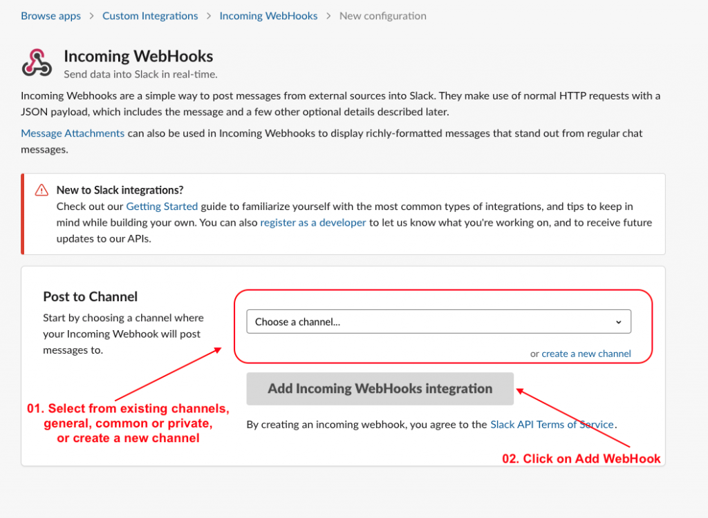
Task: Follow the Getting Started guide link
Action: tap(162, 207)
